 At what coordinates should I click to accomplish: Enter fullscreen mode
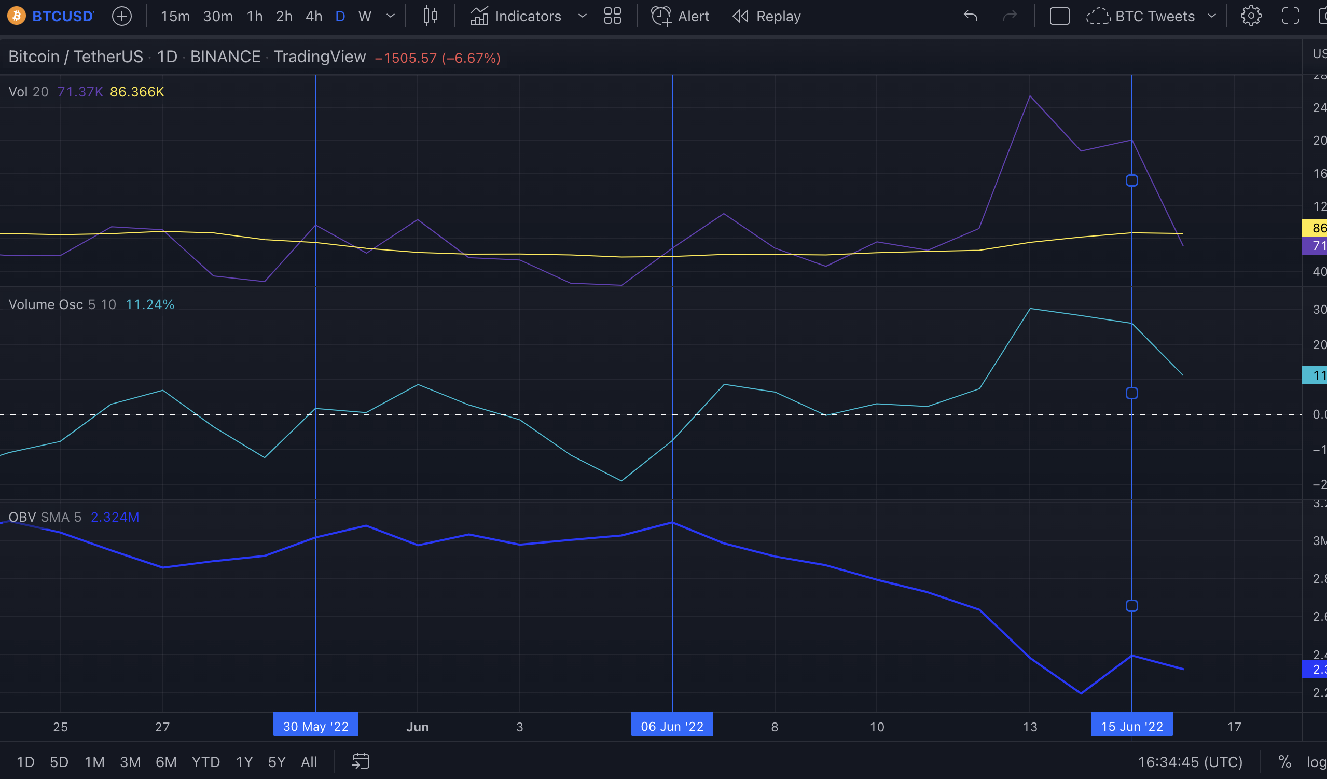tap(1290, 16)
